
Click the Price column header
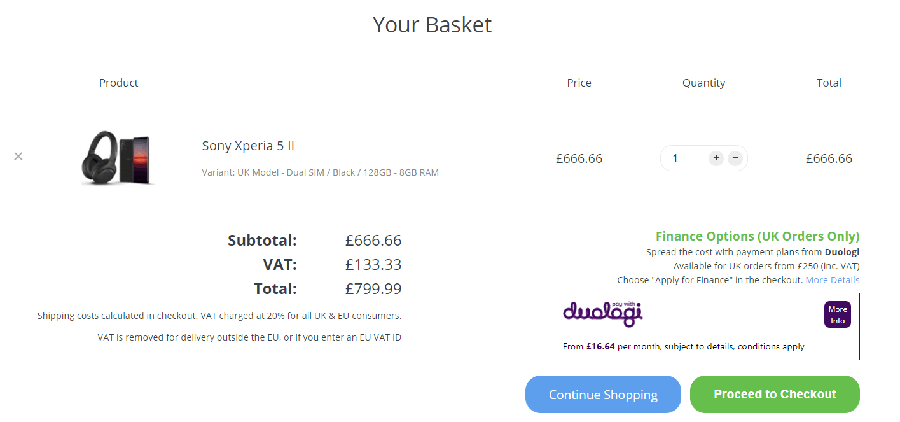click(579, 83)
